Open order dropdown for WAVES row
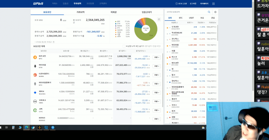The height and width of the screenshot is (140, 269). (x=157, y=93)
